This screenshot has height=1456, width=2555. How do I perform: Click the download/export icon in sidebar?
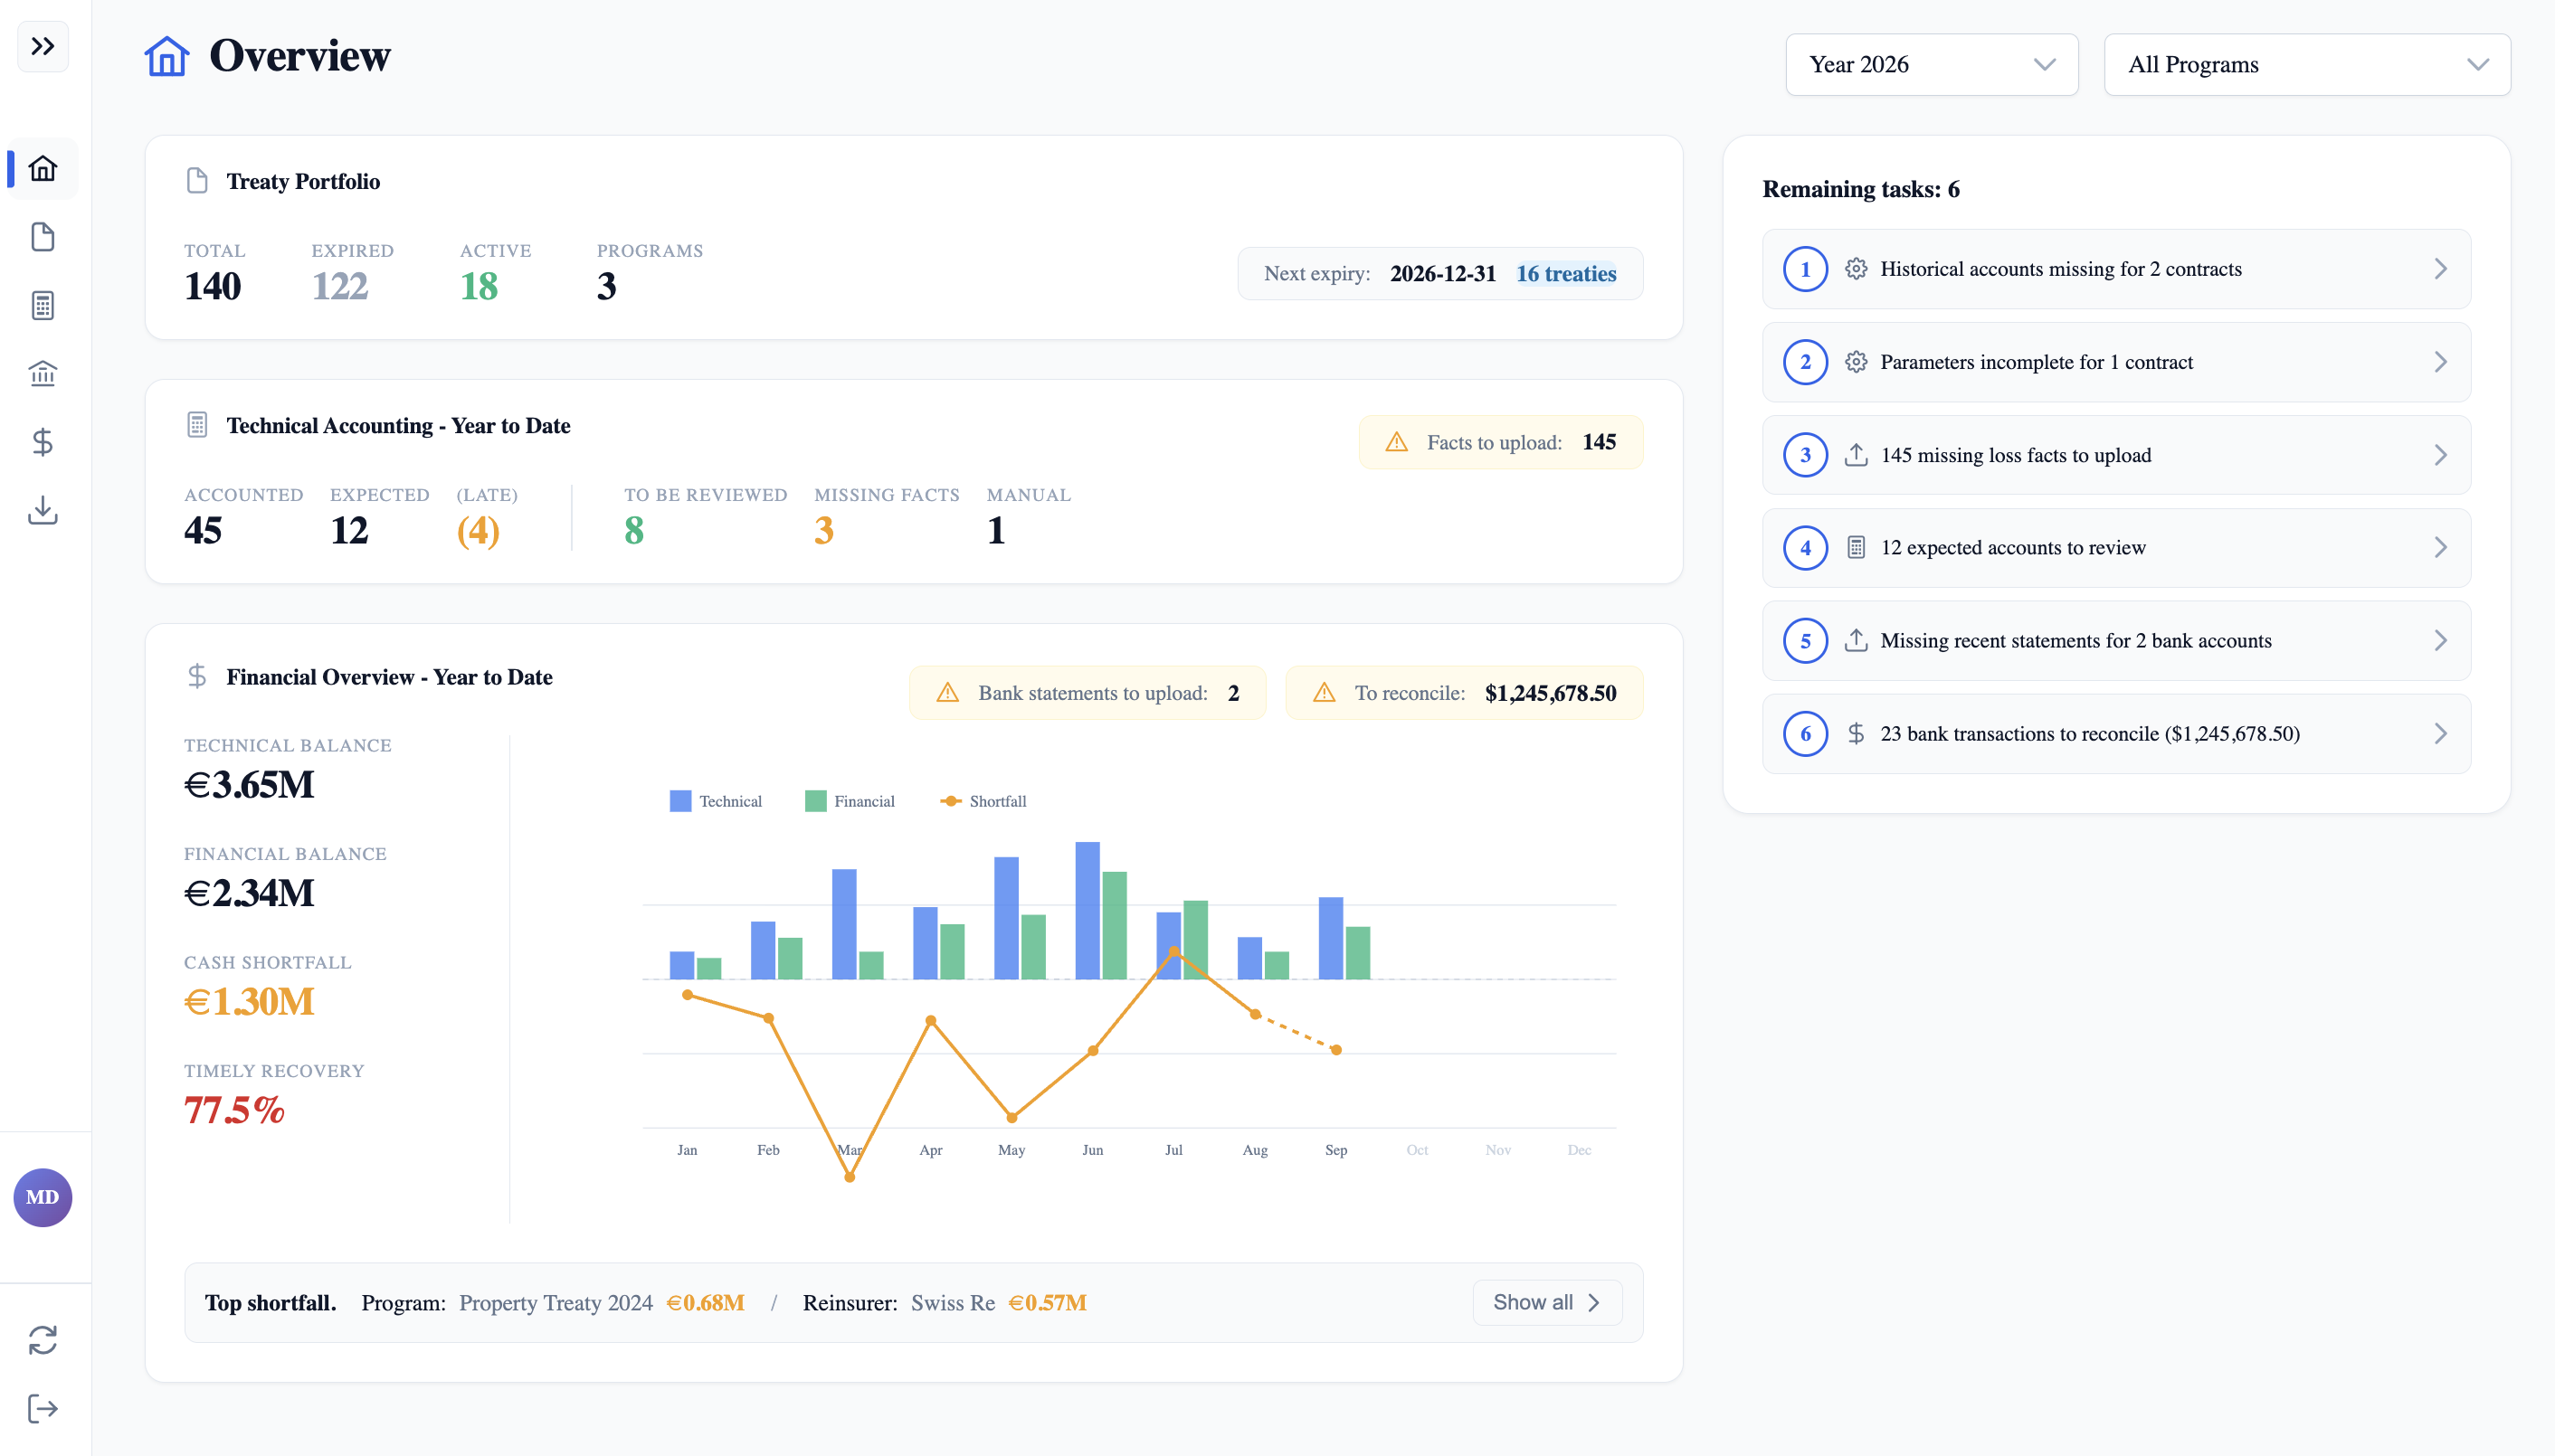42,510
